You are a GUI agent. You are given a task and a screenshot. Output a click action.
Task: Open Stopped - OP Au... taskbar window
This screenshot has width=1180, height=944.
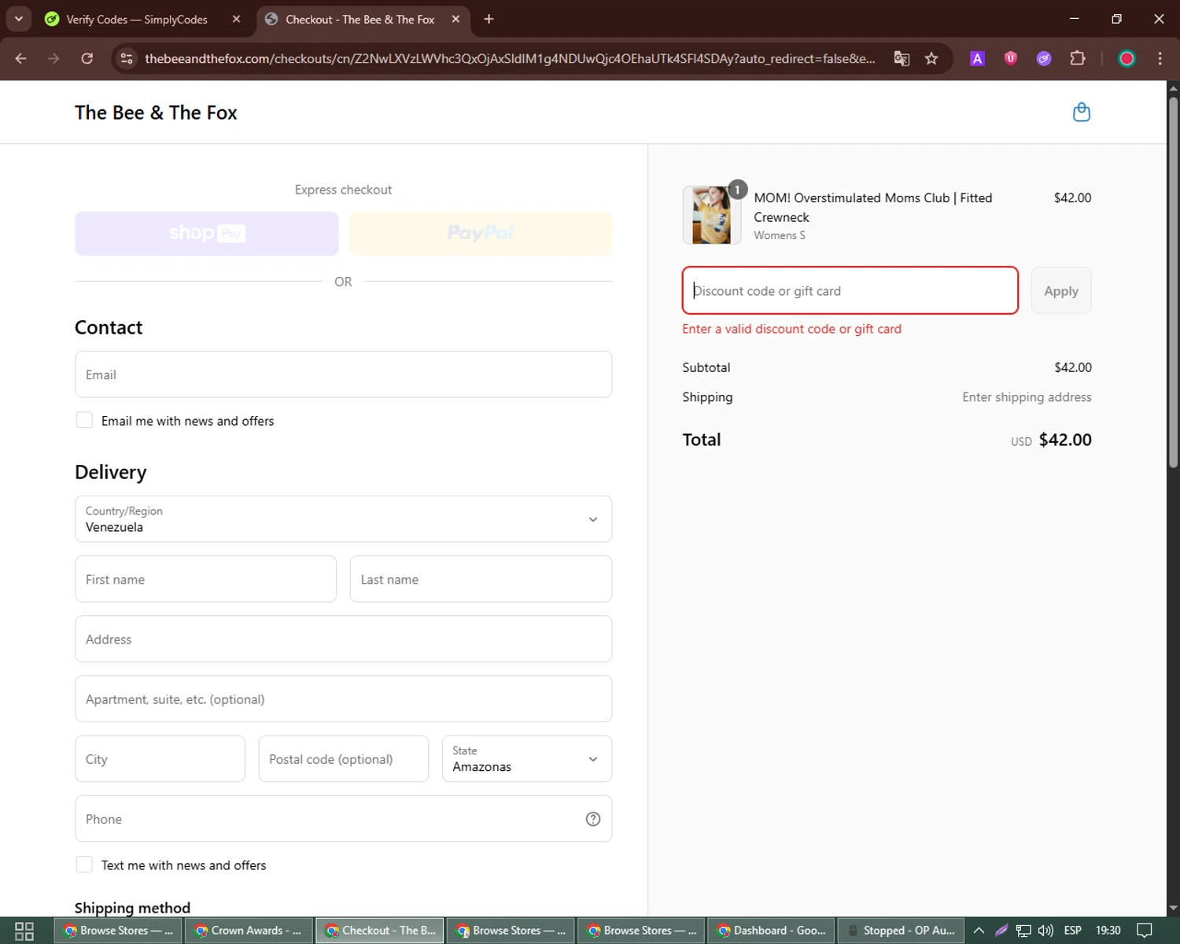[x=901, y=931]
